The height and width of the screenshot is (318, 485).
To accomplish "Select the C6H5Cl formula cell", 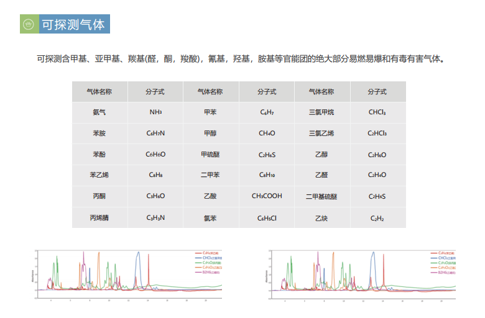I will (267, 218).
